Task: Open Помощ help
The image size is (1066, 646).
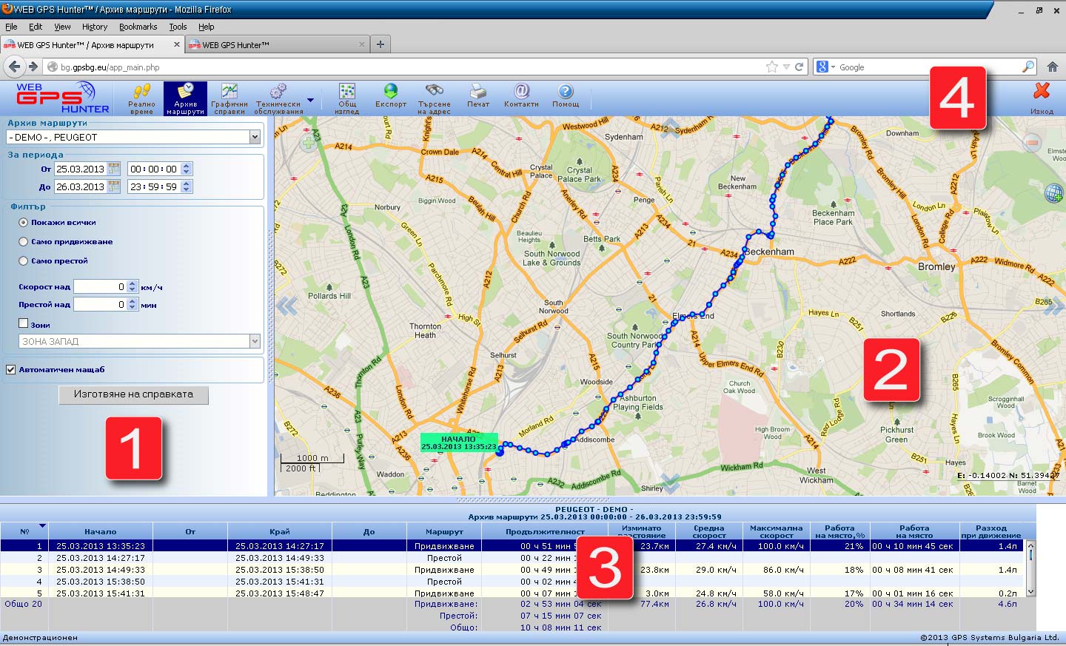Action: click(566, 95)
